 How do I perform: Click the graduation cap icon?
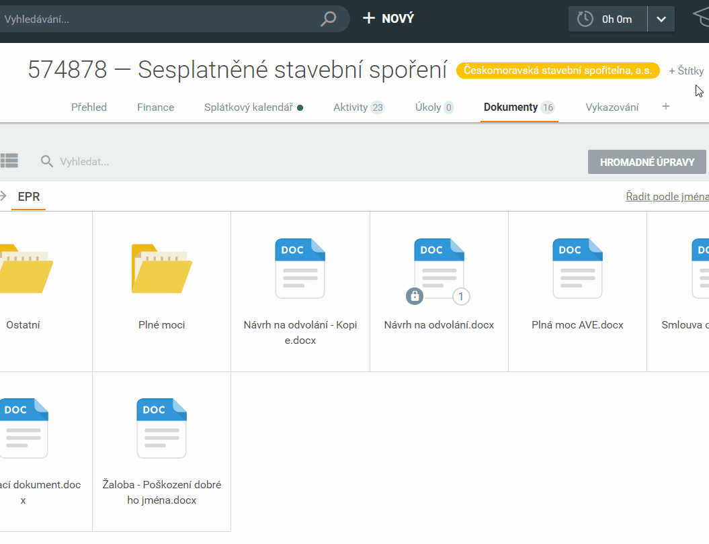(700, 19)
